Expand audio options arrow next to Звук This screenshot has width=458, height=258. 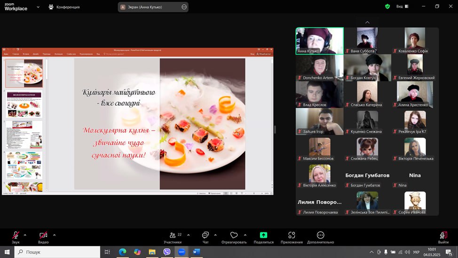tap(25, 234)
